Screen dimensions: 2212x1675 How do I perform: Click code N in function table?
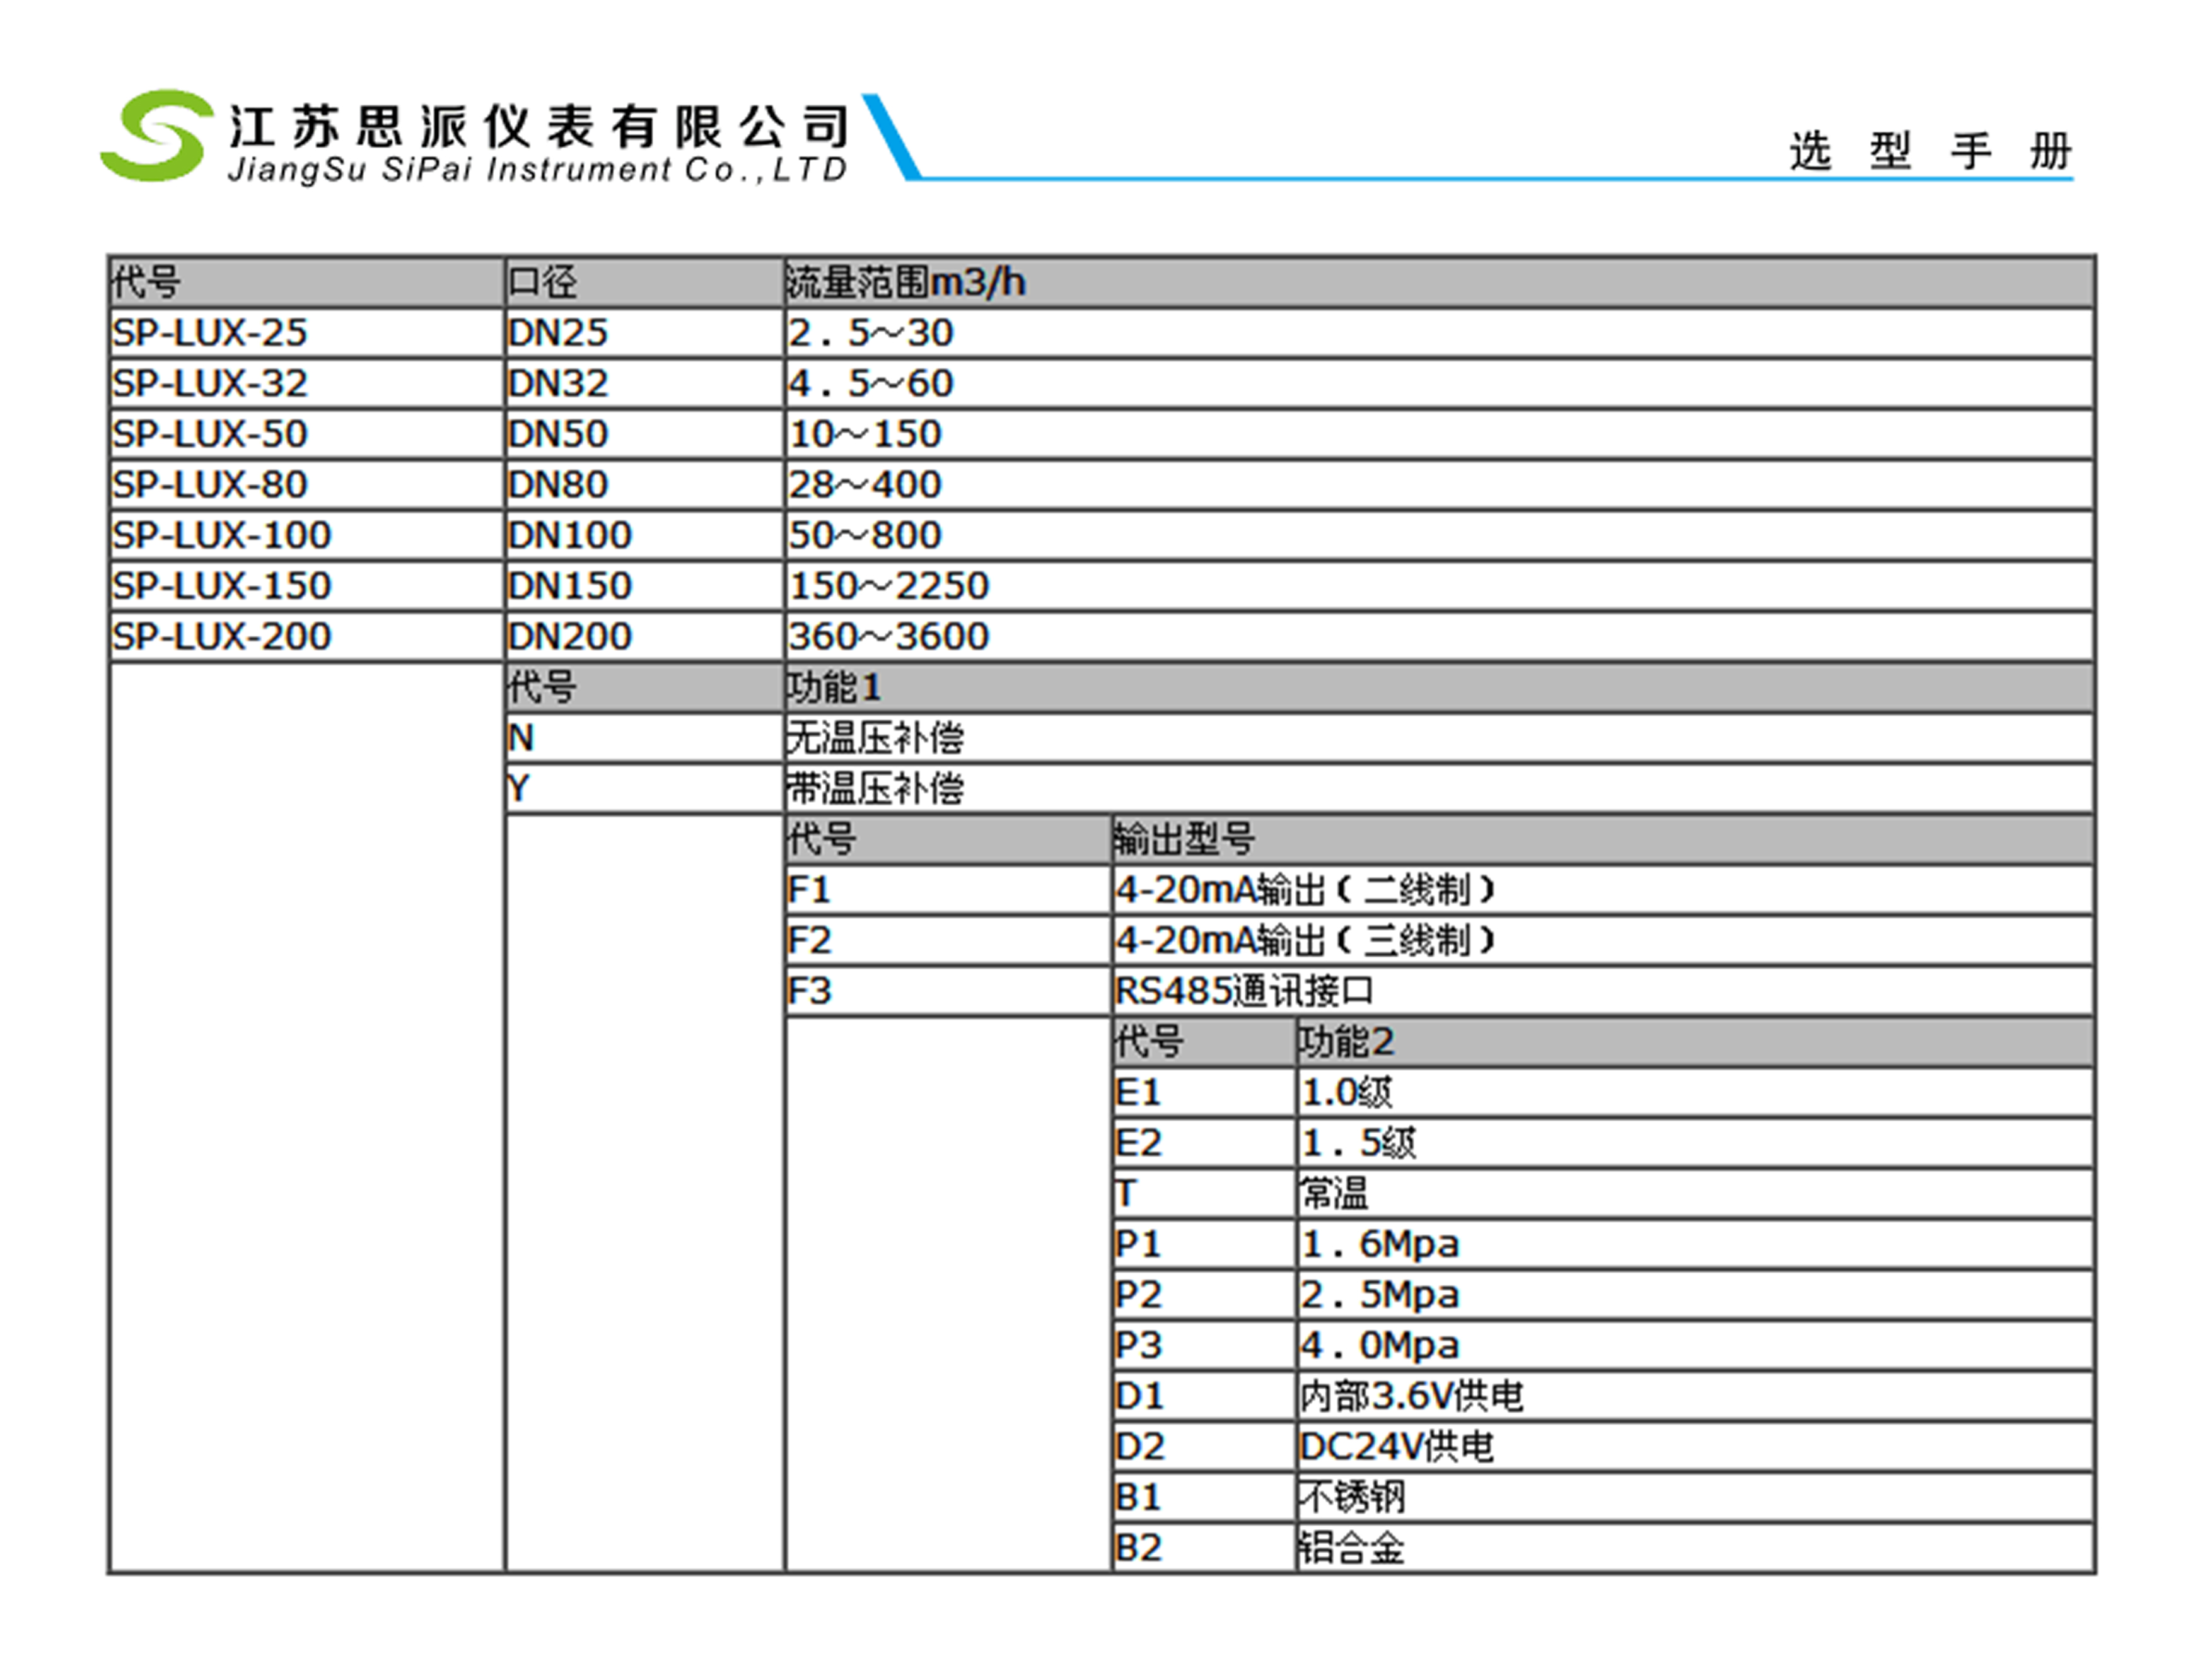(644, 738)
